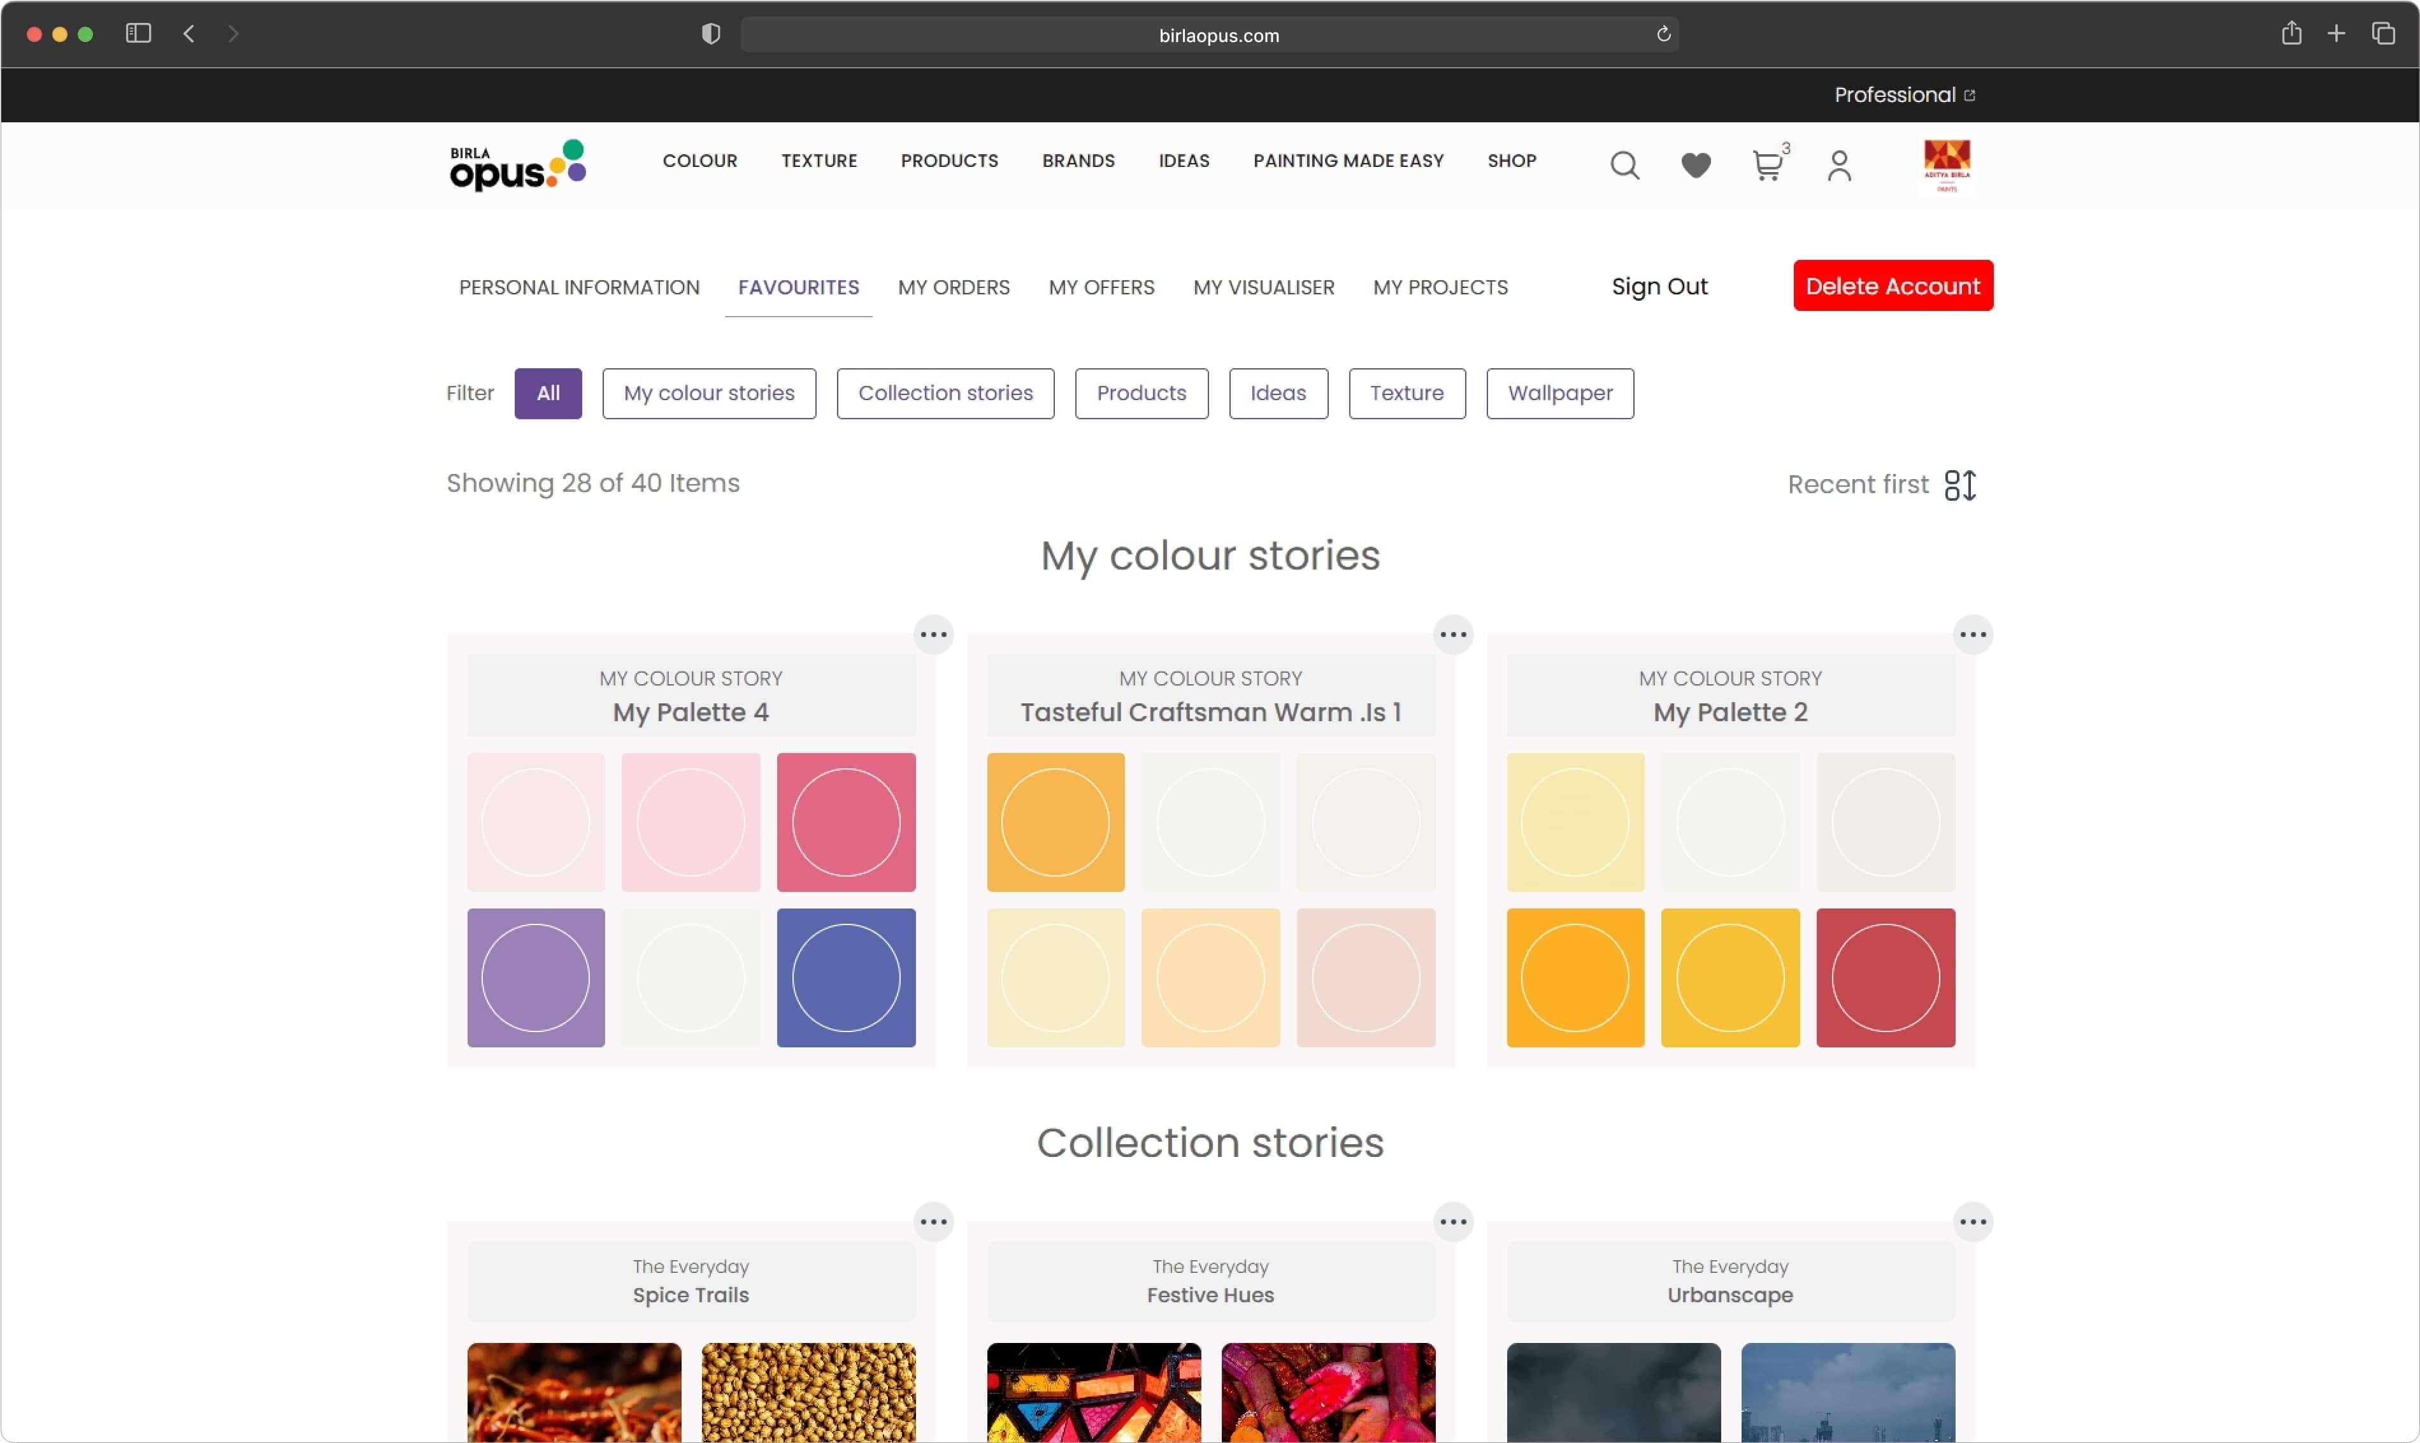Click the Recent first sort order icon
Viewport: 2420px width, 1443px height.
pyautogui.click(x=1959, y=484)
